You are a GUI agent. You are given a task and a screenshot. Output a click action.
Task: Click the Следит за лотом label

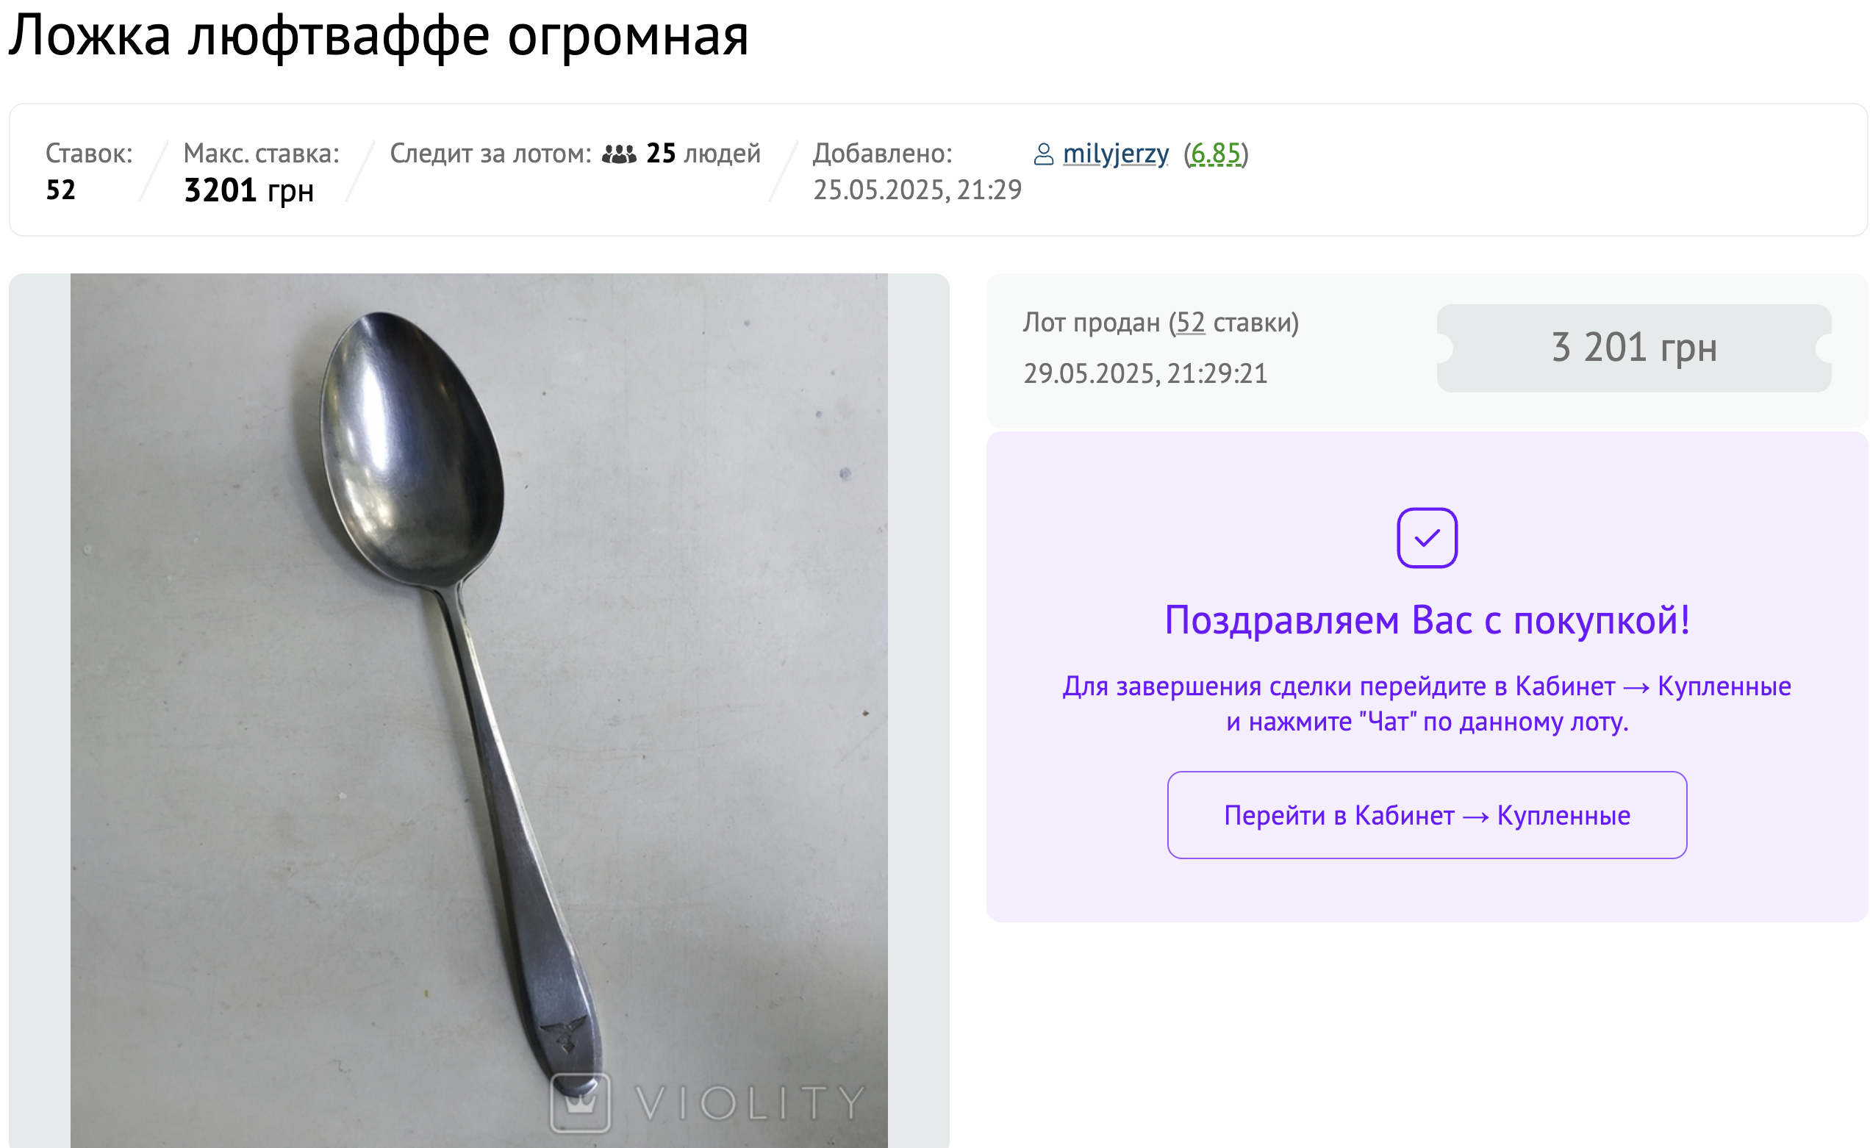490,154
